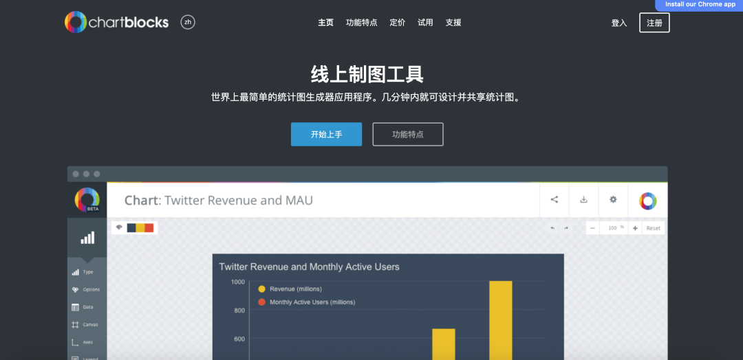
Task: Open the 定价 pricing page
Action: tap(398, 23)
